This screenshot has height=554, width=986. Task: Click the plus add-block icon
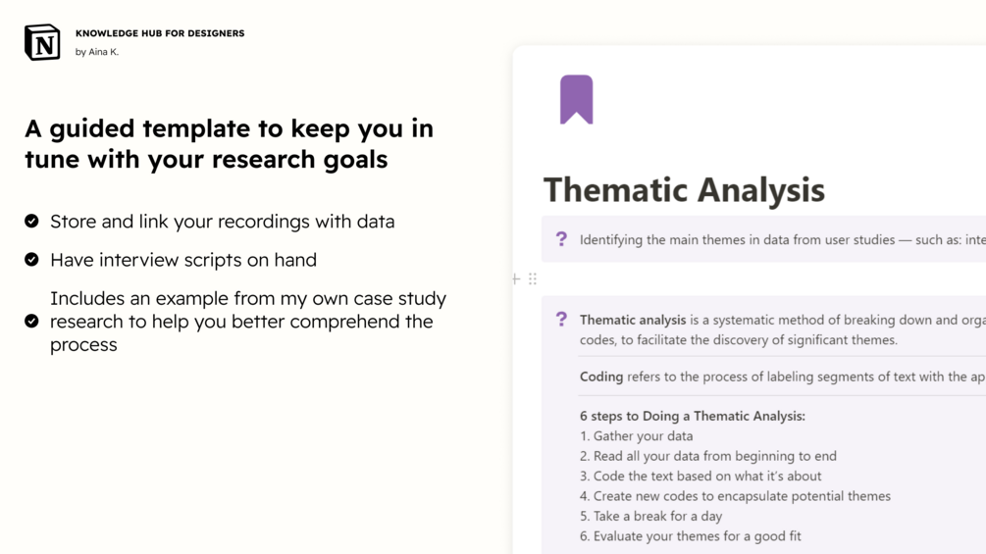pyautogui.click(x=516, y=279)
